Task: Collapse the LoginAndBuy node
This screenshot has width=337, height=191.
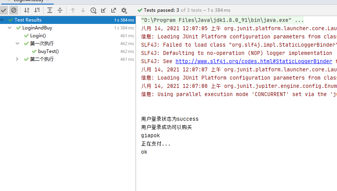Action: (10, 28)
